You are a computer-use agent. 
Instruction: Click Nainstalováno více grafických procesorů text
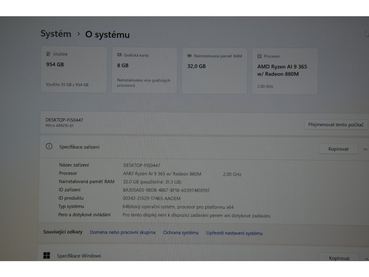coord(143,83)
